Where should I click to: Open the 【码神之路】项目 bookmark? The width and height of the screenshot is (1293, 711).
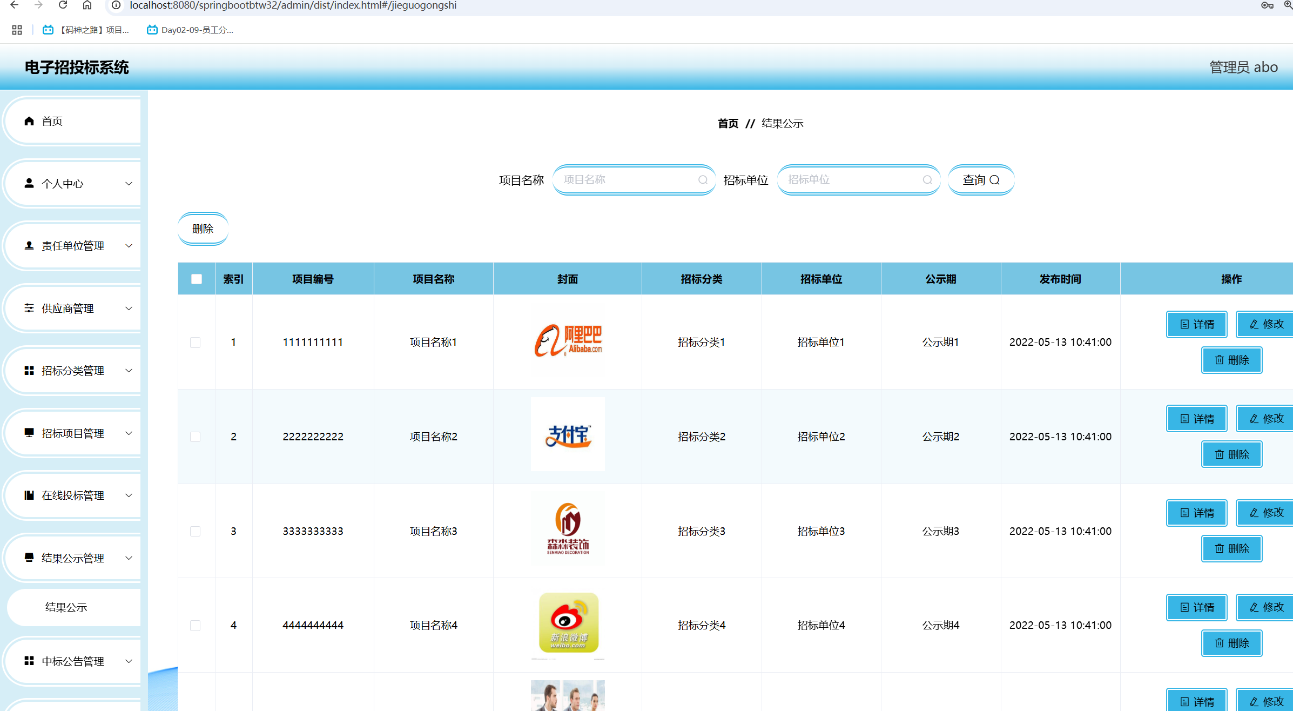point(86,30)
